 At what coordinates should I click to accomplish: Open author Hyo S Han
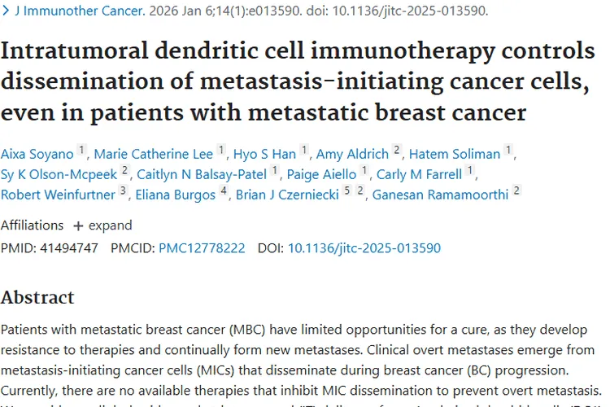click(x=264, y=153)
